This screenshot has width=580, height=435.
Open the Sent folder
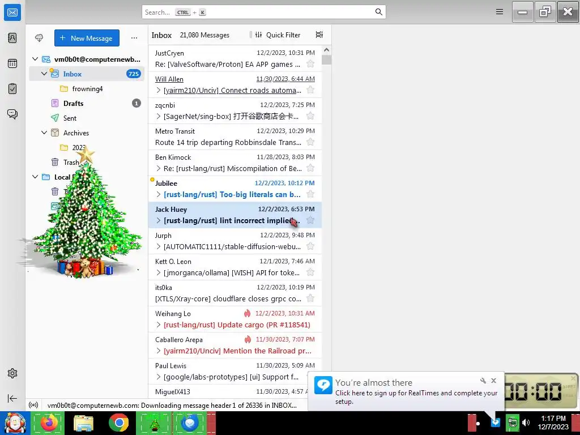87,118
